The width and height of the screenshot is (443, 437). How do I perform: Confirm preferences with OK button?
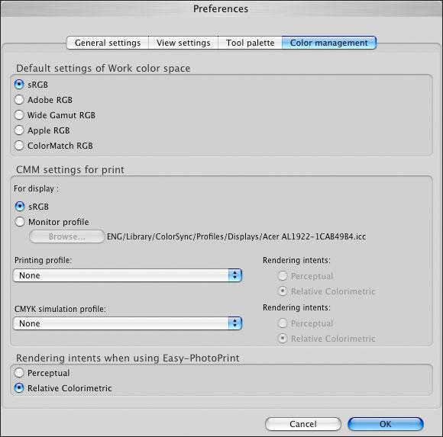pyautogui.click(x=386, y=424)
